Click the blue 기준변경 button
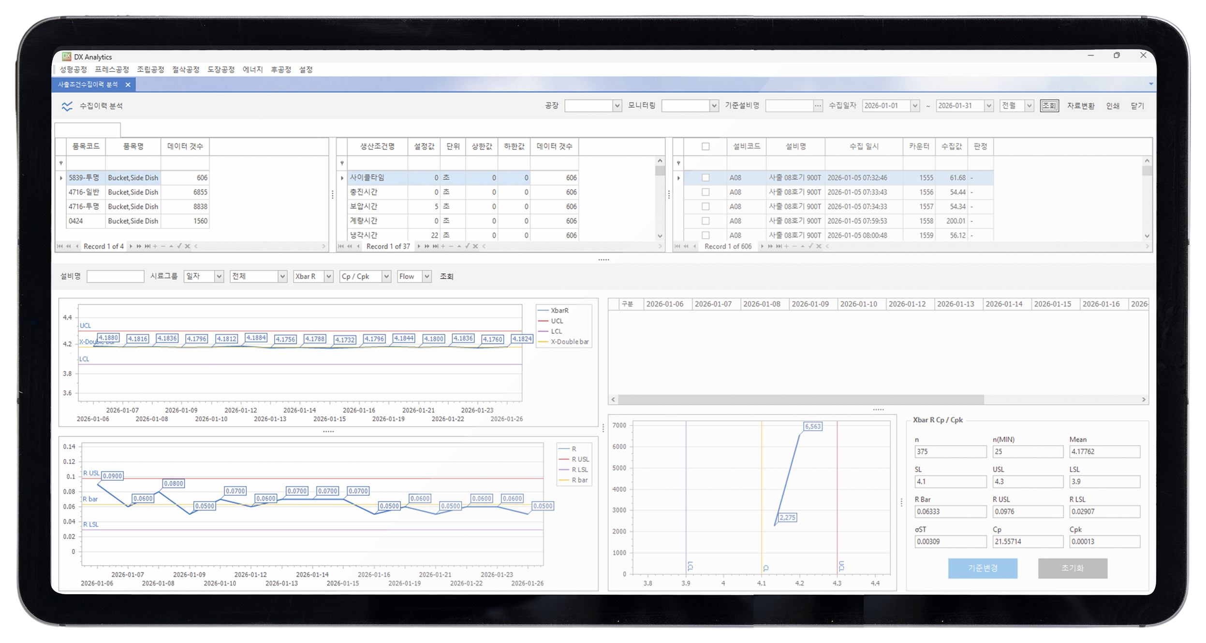The height and width of the screenshot is (643, 1206). point(982,568)
